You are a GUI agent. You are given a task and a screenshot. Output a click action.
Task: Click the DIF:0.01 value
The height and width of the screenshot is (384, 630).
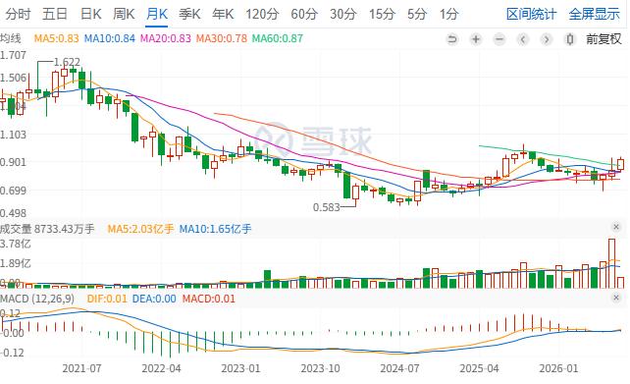[107, 299]
